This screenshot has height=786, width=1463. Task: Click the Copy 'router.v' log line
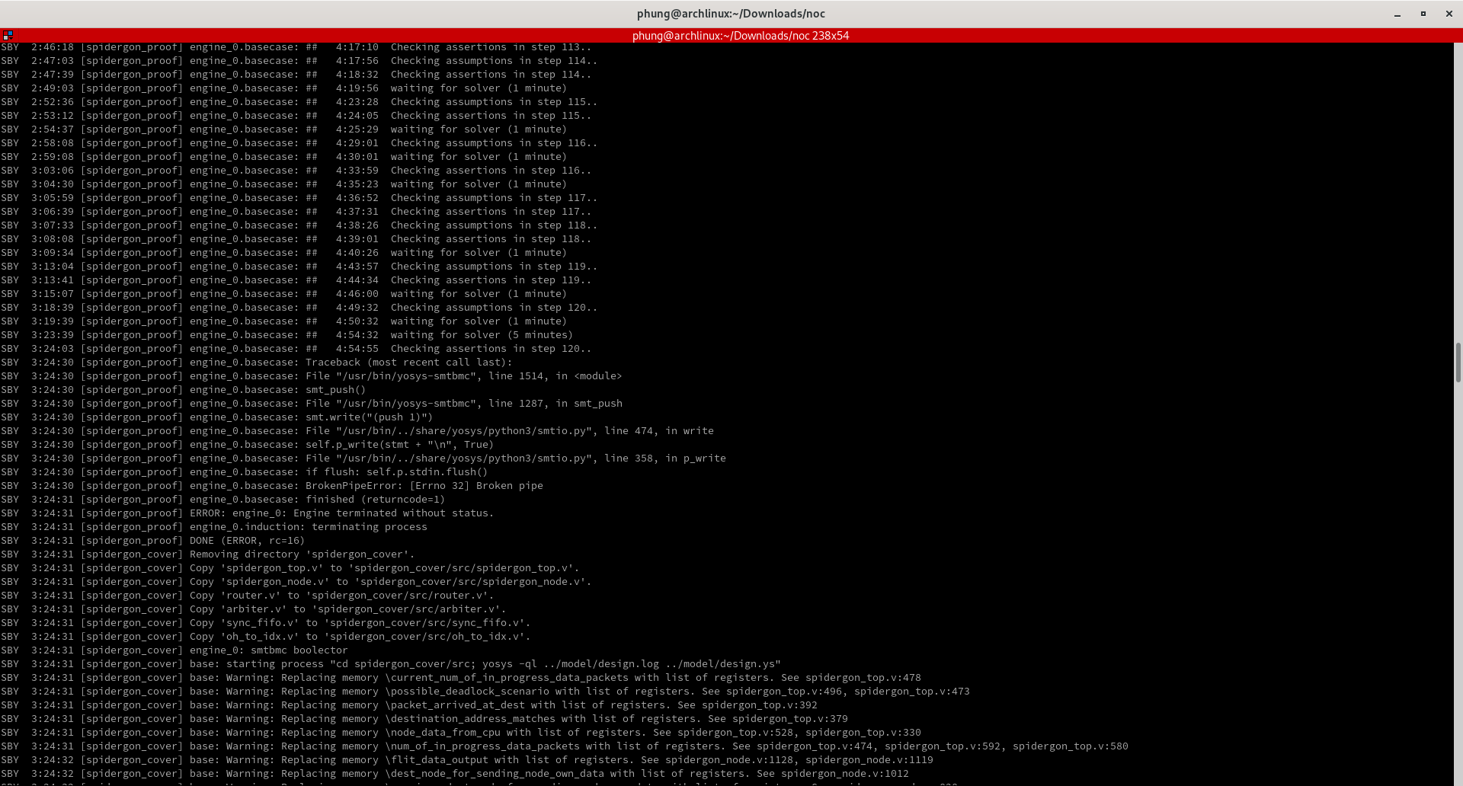point(341,596)
